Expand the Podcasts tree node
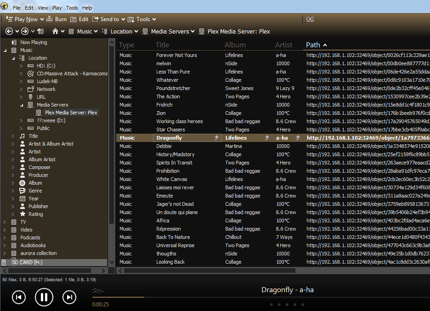This screenshot has height=311, width=430. point(5,237)
